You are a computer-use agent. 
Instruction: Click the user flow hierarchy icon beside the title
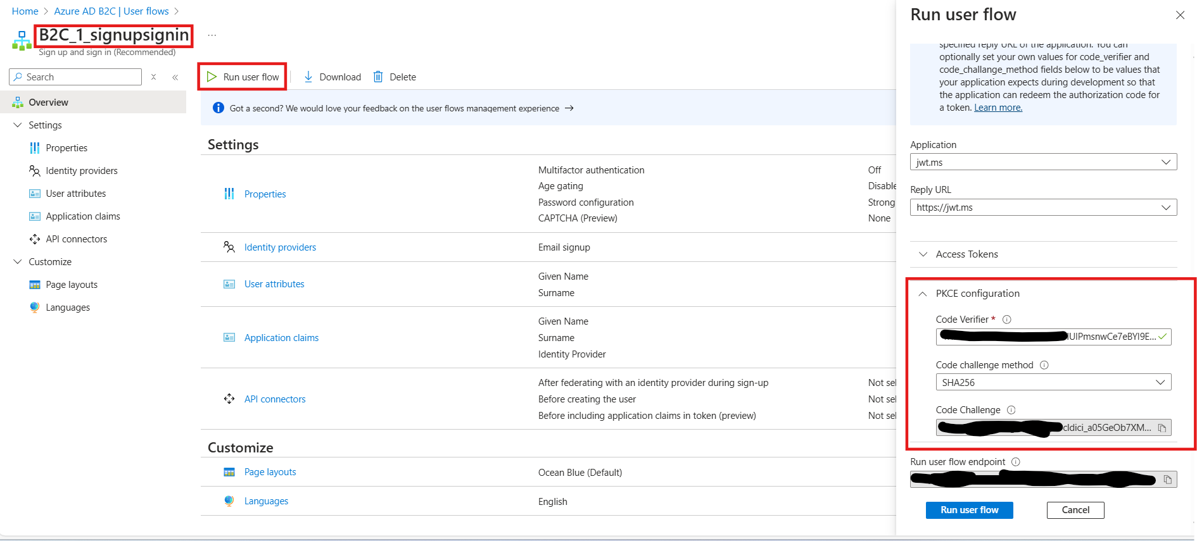[22, 40]
